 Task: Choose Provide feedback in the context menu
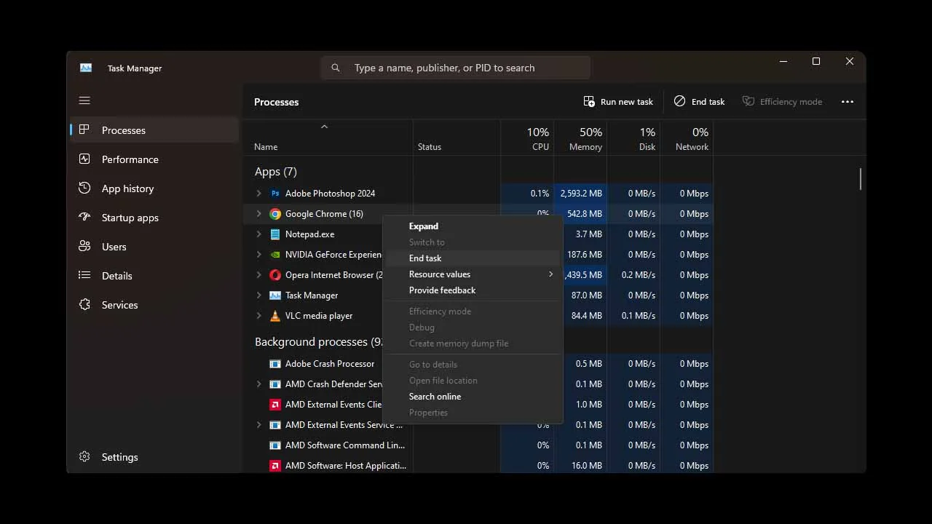tap(473, 290)
